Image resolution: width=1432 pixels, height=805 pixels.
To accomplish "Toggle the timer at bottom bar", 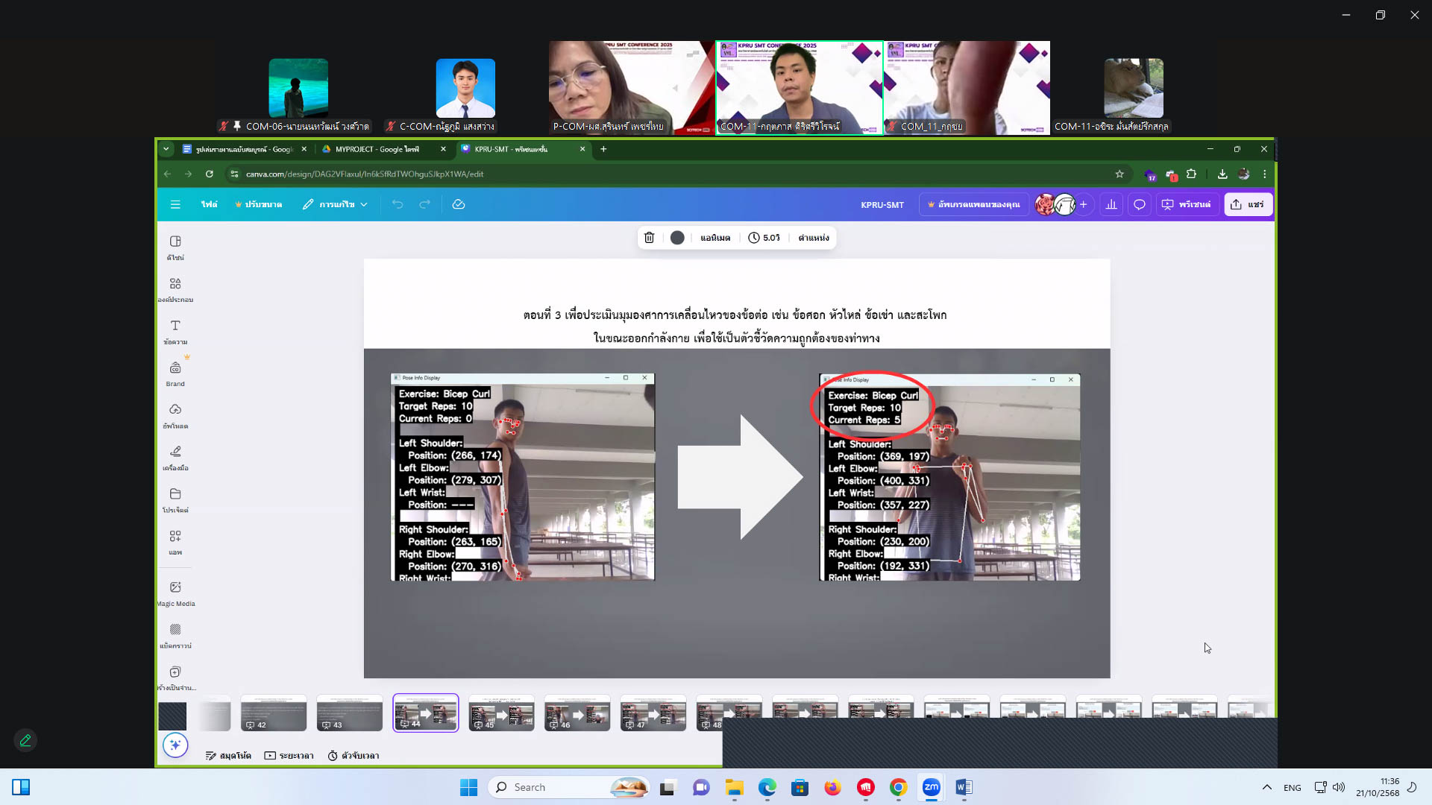I will coord(354,756).
